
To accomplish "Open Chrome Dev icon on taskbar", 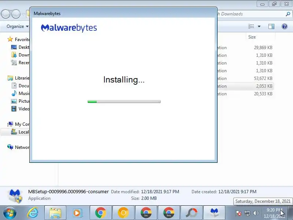I will [x=146, y=213].
